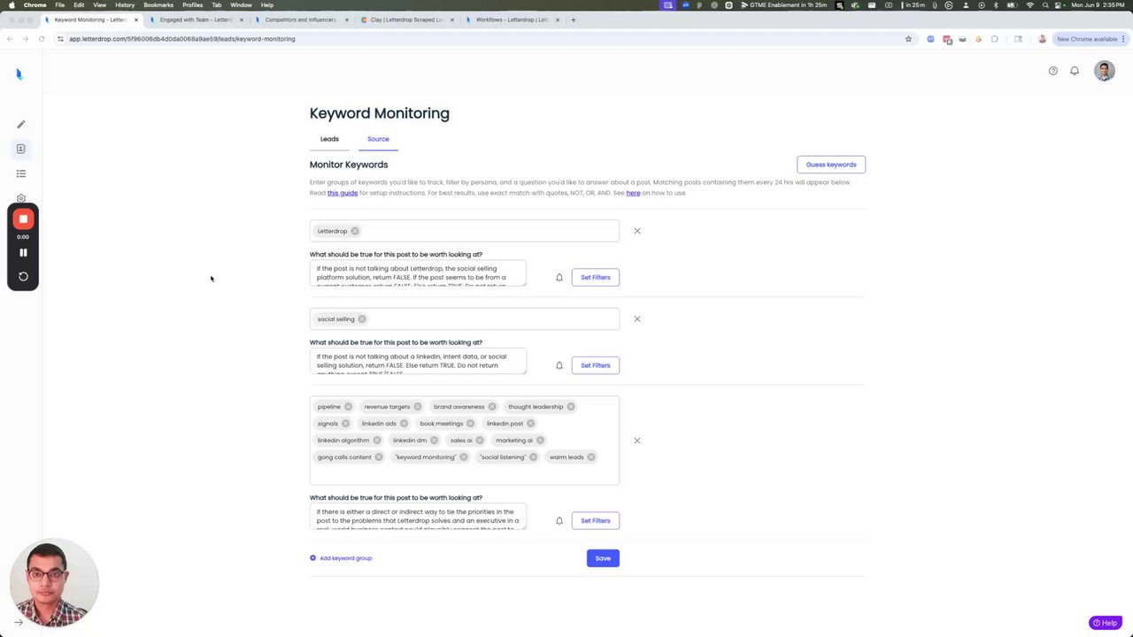1133x637 pixels.
Task: Remove the social selling keyword tag
Action: 362,318
